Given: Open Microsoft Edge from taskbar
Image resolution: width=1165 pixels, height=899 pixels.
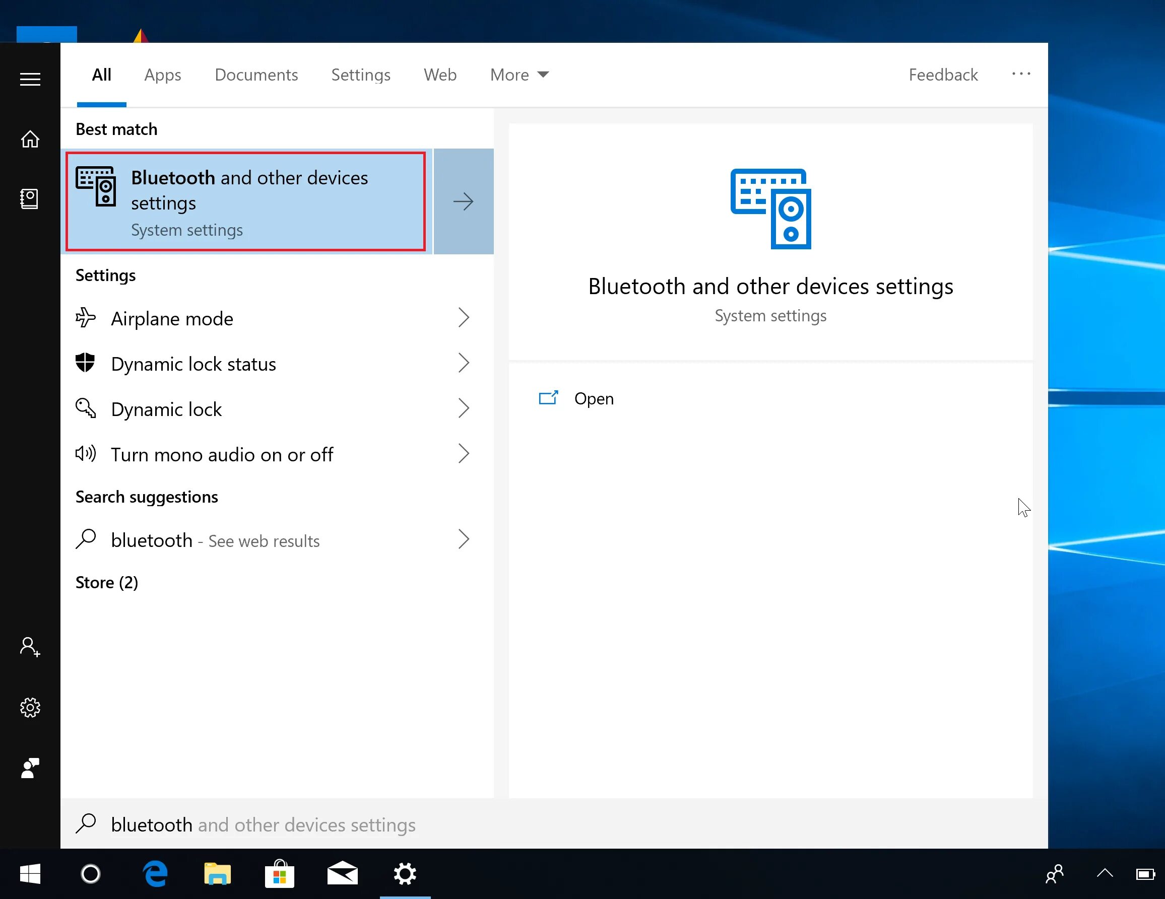Looking at the screenshot, I should [155, 874].
